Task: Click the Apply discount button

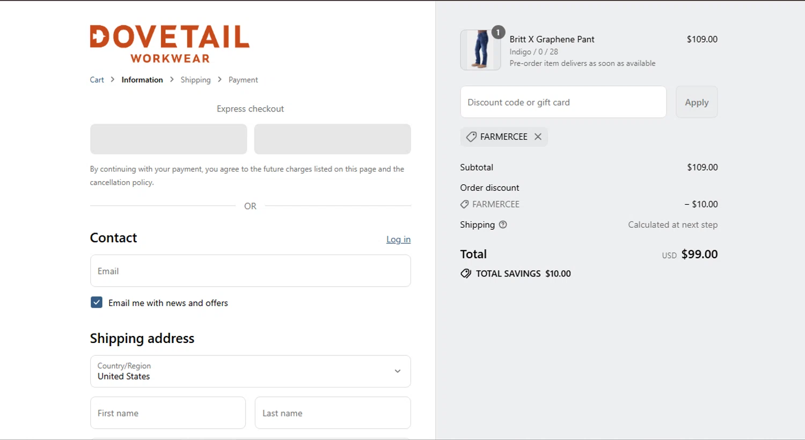Action: 697,102
